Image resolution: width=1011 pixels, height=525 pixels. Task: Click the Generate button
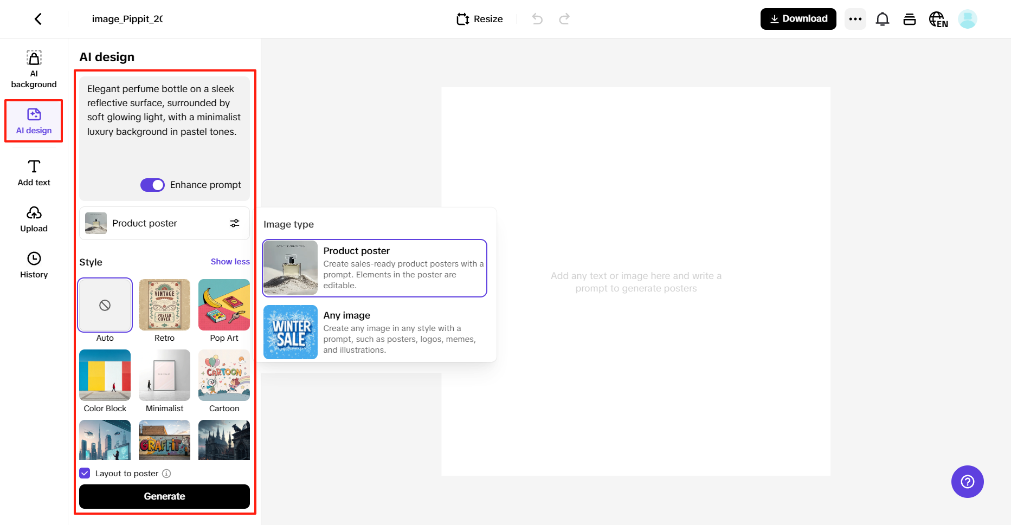164,496
